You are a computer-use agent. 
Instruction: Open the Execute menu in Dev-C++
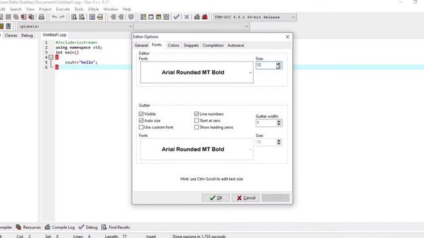pyautogui.click(x=63, y=9)
